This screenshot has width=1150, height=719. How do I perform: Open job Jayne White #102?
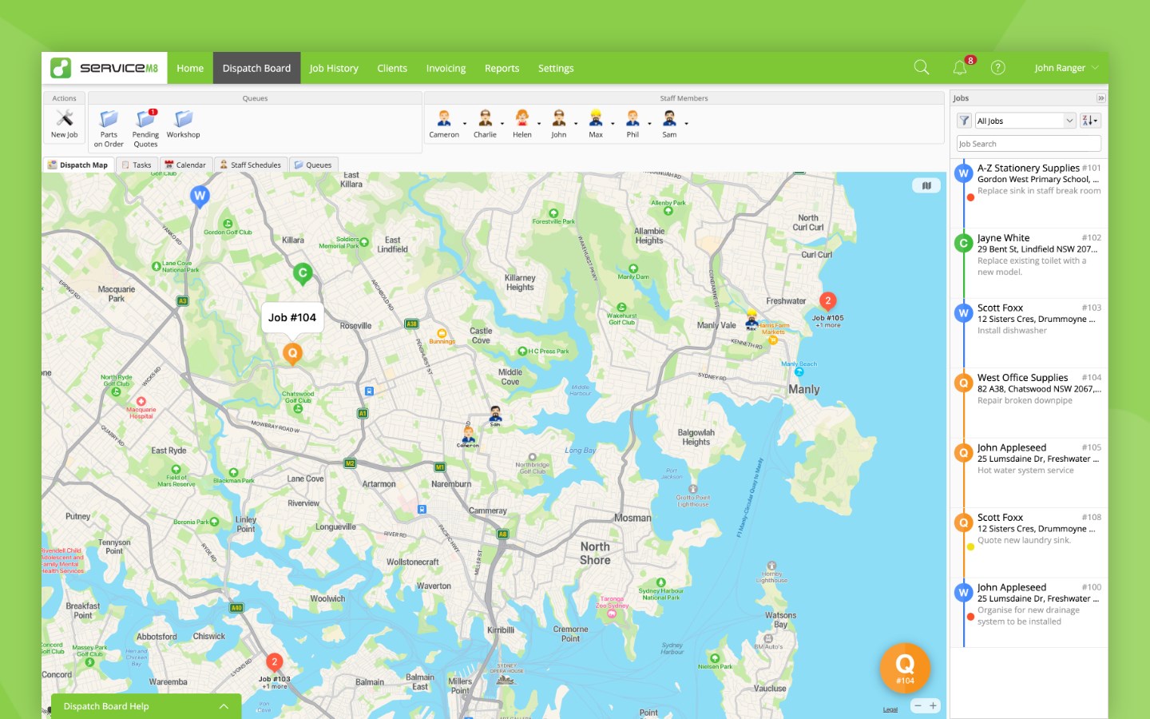click(x=1029, y=262)
